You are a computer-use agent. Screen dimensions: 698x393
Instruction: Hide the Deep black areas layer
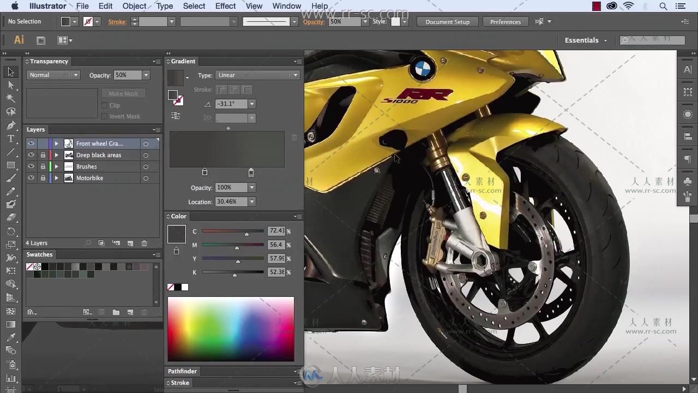[31, 155]
